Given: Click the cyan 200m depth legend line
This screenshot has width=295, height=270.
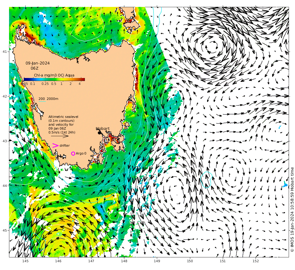Looking at the screenshot, I should point(42,102).
